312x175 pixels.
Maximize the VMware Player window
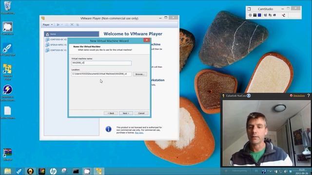[x=166, y=17]
